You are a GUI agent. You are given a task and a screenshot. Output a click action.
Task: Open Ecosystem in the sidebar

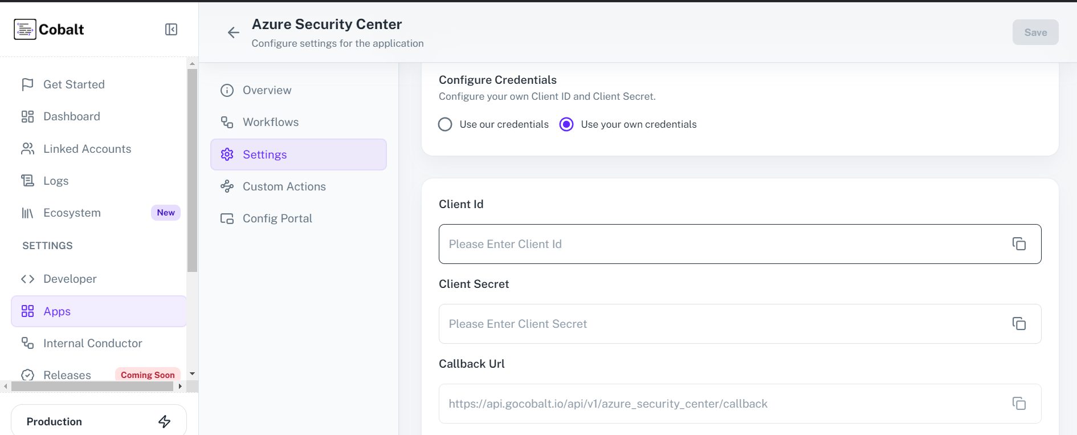[x=99, y=213]
